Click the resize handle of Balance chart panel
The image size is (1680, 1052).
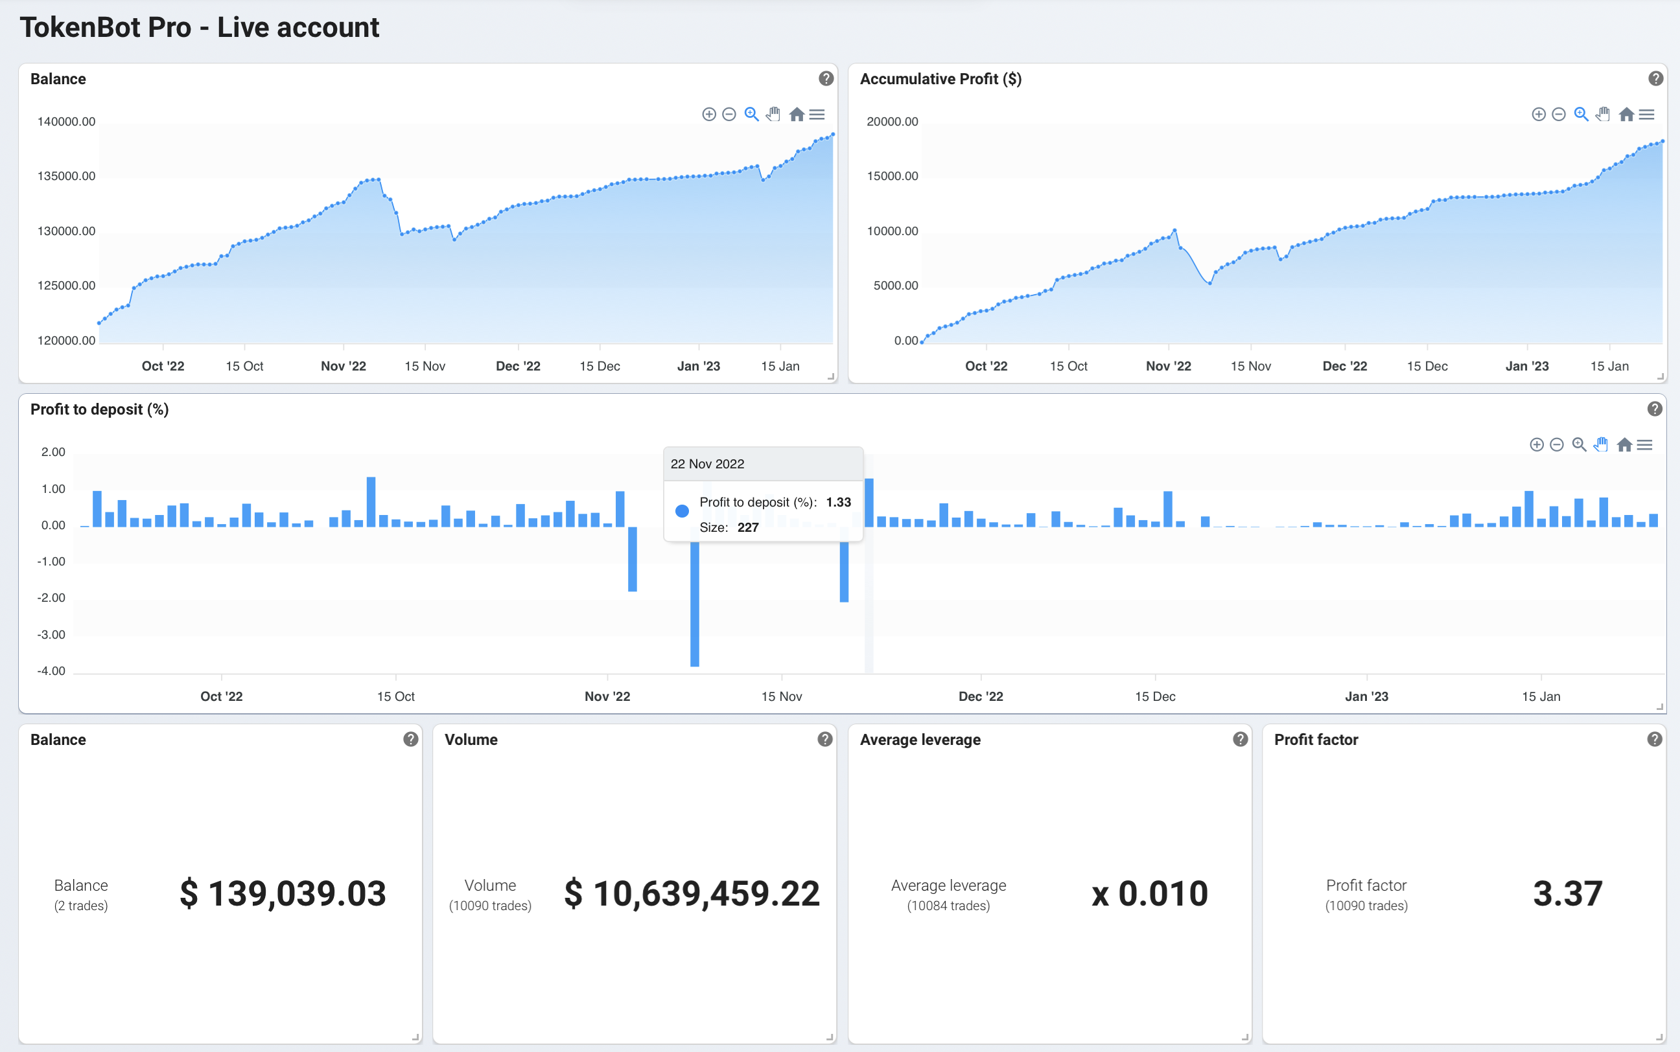[831, 376]
